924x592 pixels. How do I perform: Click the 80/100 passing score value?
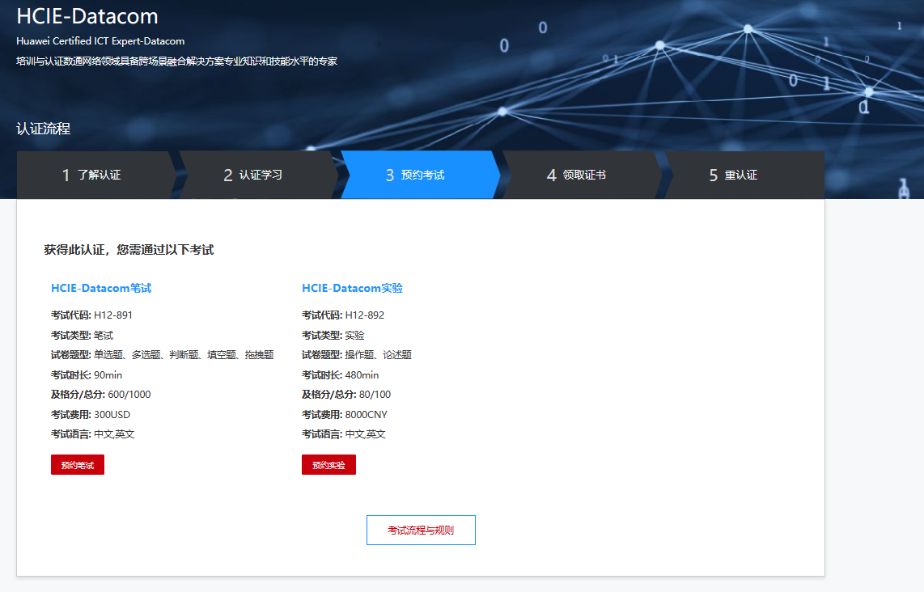pos(375,395)
